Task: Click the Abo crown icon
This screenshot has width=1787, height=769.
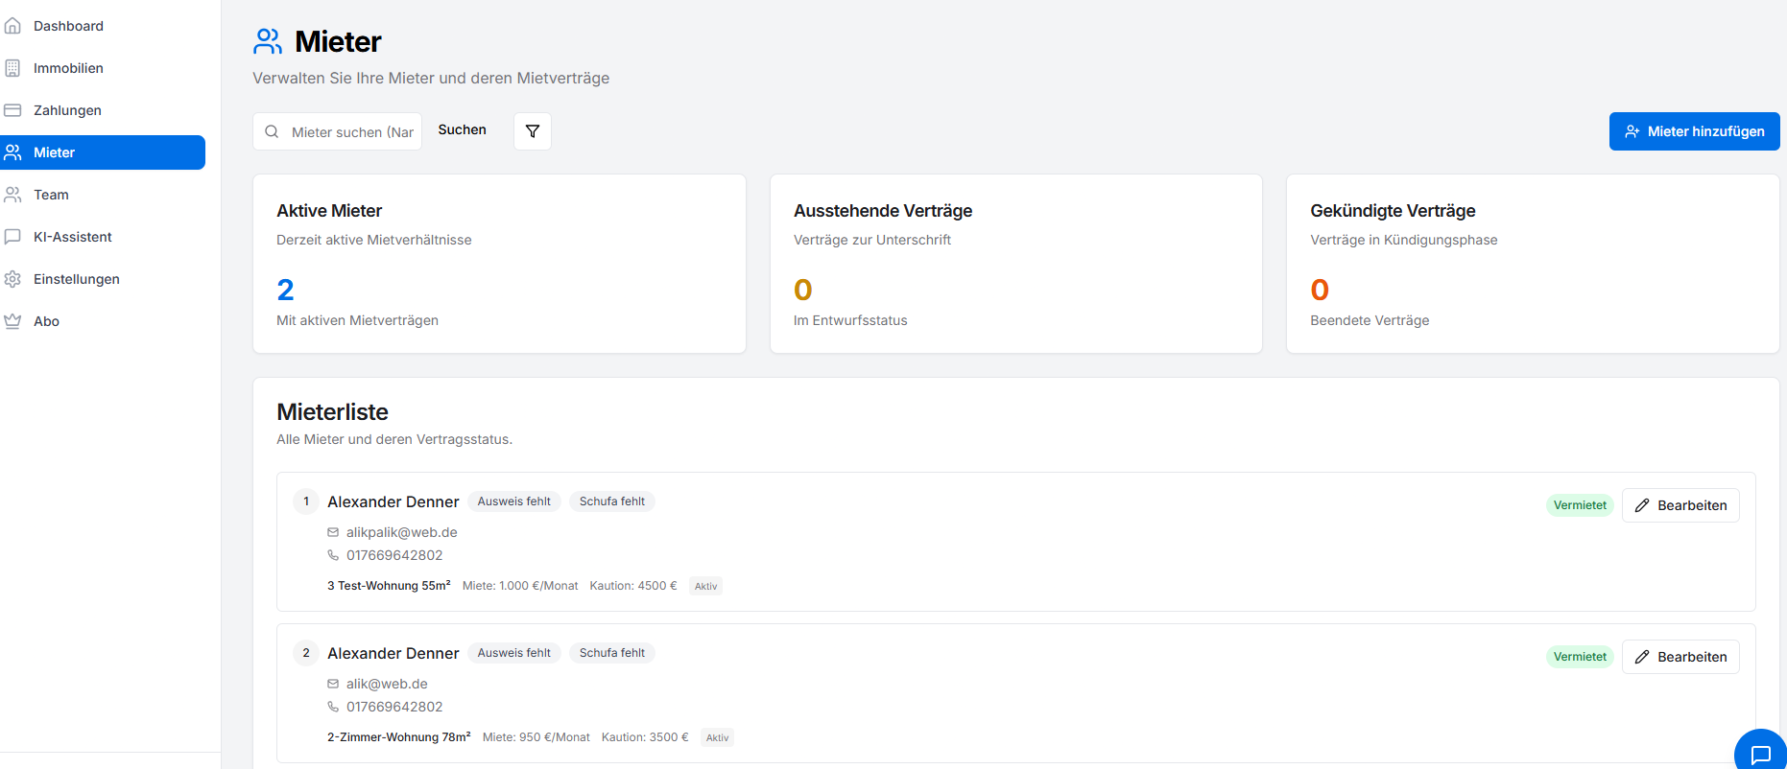Action: pyautogui.click(x=12, y=321)
